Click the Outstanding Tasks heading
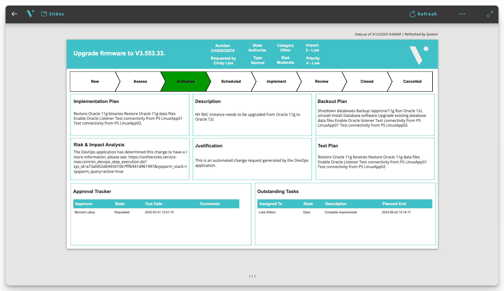This screenshot has height=291, width=504. point(278,191)
